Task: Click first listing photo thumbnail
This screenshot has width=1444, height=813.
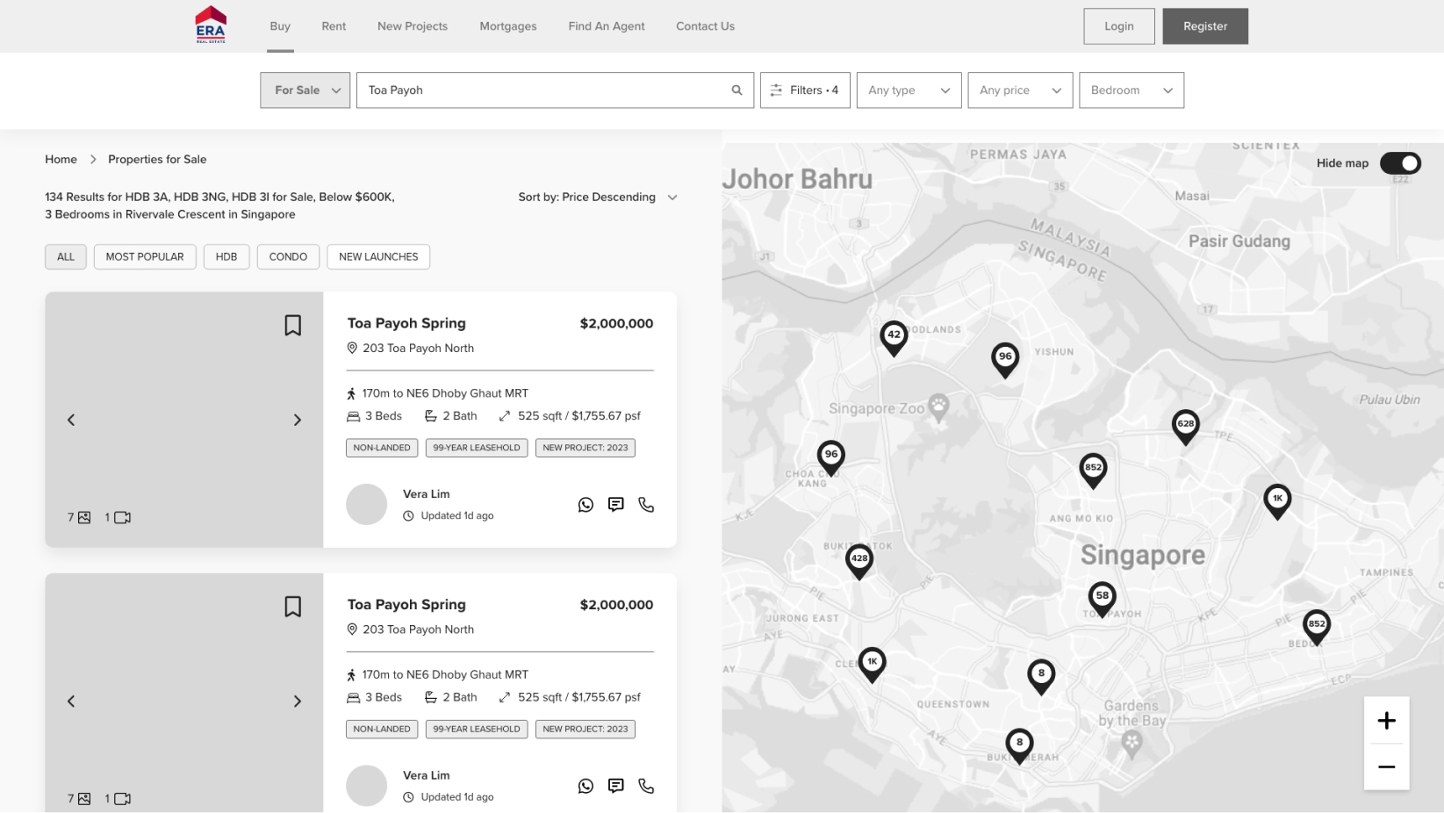Action: pyautogui.click(x=184, y=420)
